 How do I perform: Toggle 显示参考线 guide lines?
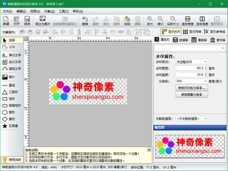click(x=215, y=32)
